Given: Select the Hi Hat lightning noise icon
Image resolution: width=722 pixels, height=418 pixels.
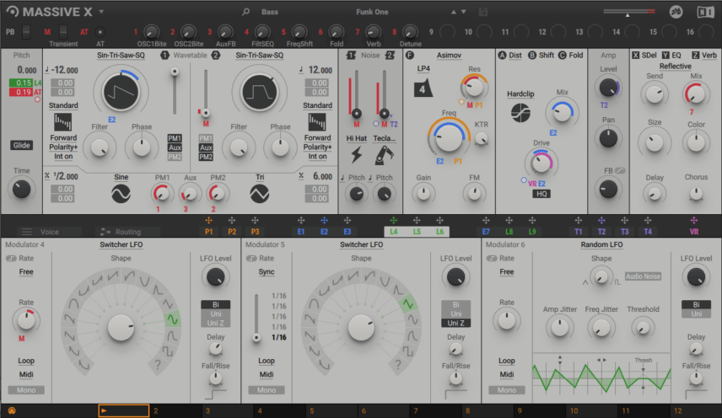Looking at the screenshot, I should click(357, 155).
